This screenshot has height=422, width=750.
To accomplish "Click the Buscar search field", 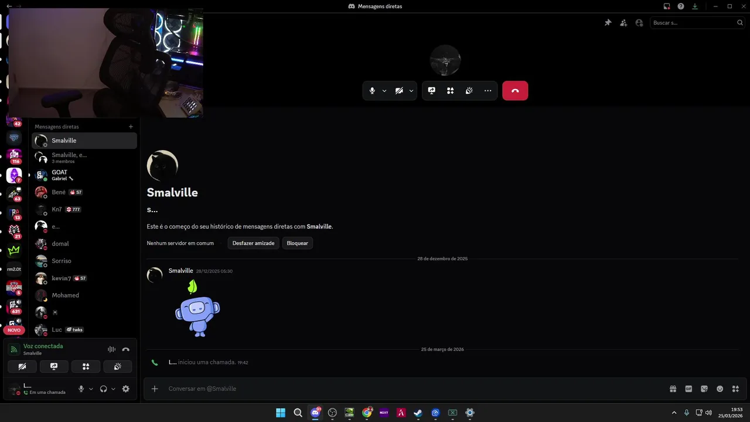I will point(697,23).
